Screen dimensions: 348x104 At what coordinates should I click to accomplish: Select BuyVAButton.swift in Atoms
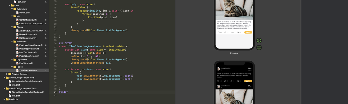[x=28, y=34]
